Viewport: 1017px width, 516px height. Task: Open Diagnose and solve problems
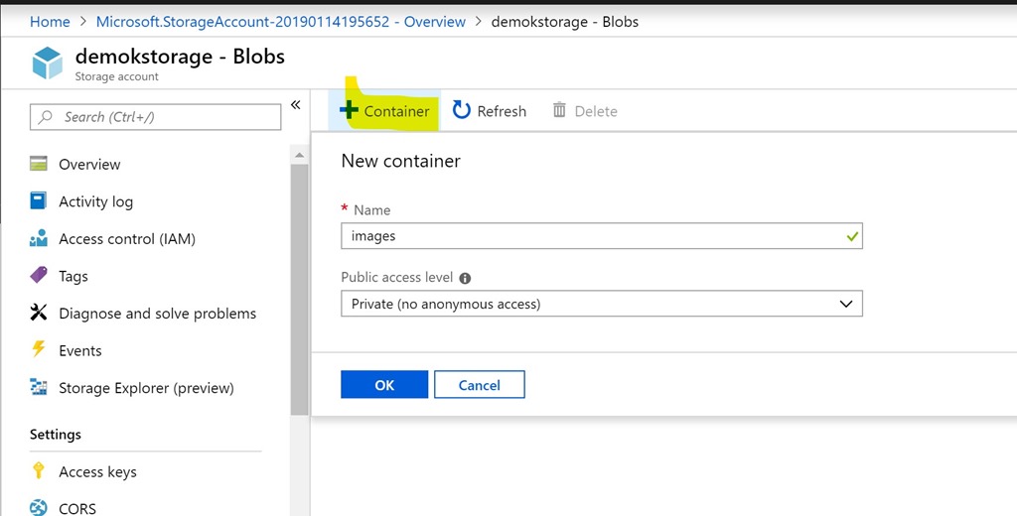click(158, 314)
